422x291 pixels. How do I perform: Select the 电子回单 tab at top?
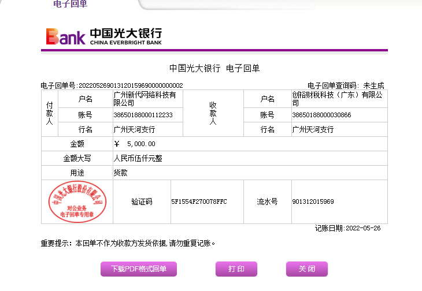point(71,4)
